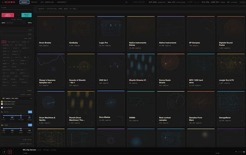Expand the TYPE filter section
The image size is (246, 155).
tap(17, 30)
